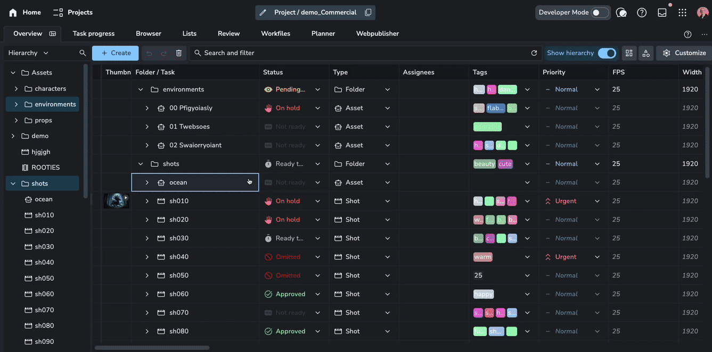Click the Create button
712x352 pixels.
116,53
